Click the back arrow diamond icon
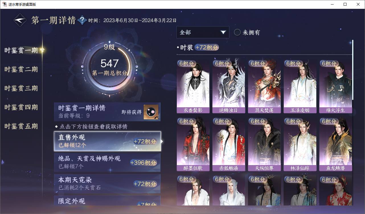The width and height of the screenshot is (365, 214). [20, 20]
